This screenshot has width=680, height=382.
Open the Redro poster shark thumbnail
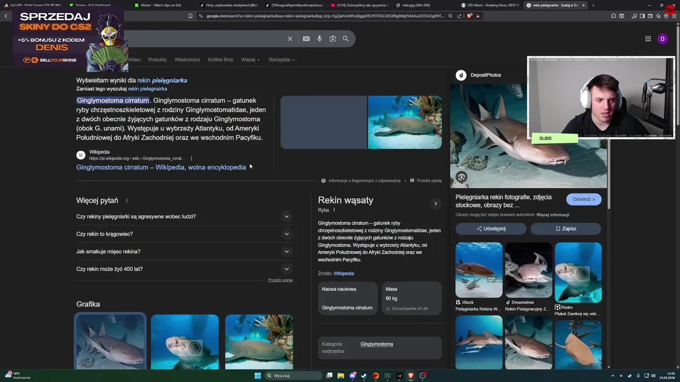point(578,273)
